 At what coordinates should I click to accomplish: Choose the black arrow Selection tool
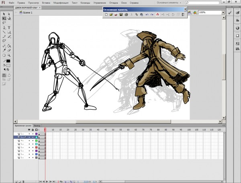[4, 13]
